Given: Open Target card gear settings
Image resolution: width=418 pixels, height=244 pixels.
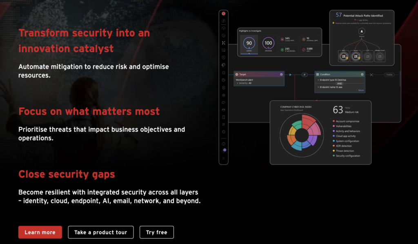Looking at the screenshot, I should tap(281, 74).
